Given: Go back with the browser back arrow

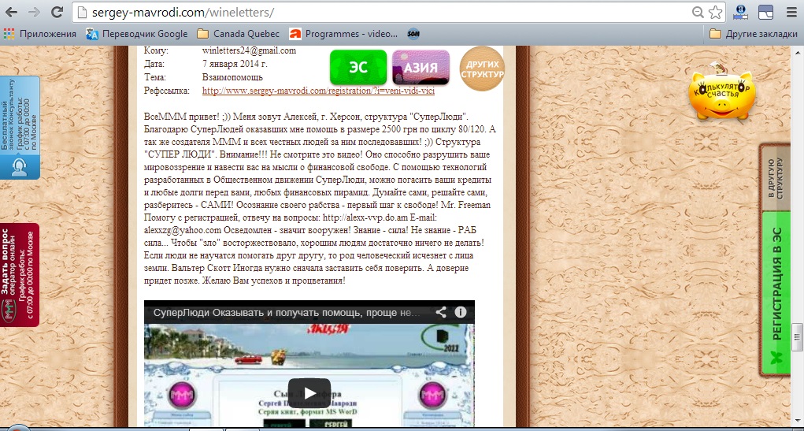Looking at the screenshot, I should tap(11, 13).
